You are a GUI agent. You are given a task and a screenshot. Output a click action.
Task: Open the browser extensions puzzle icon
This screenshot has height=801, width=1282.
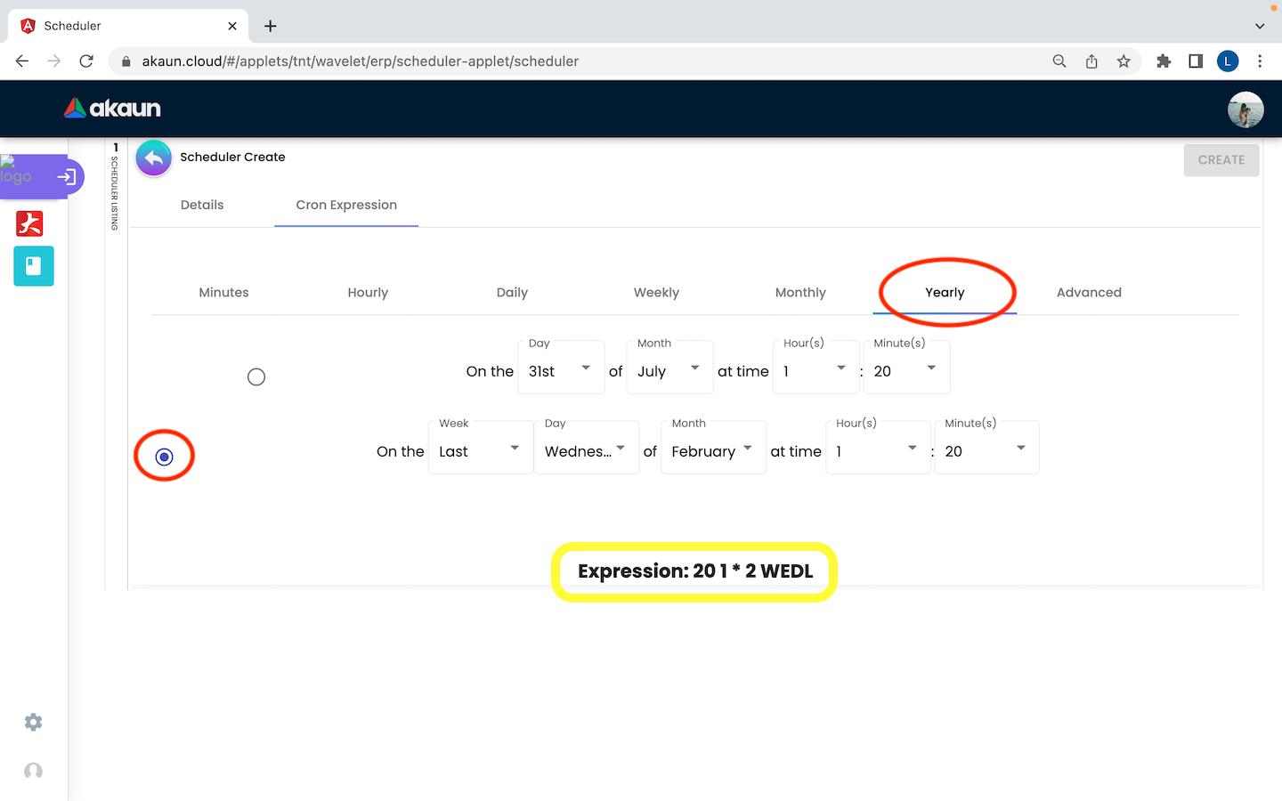click(1163, 61)
